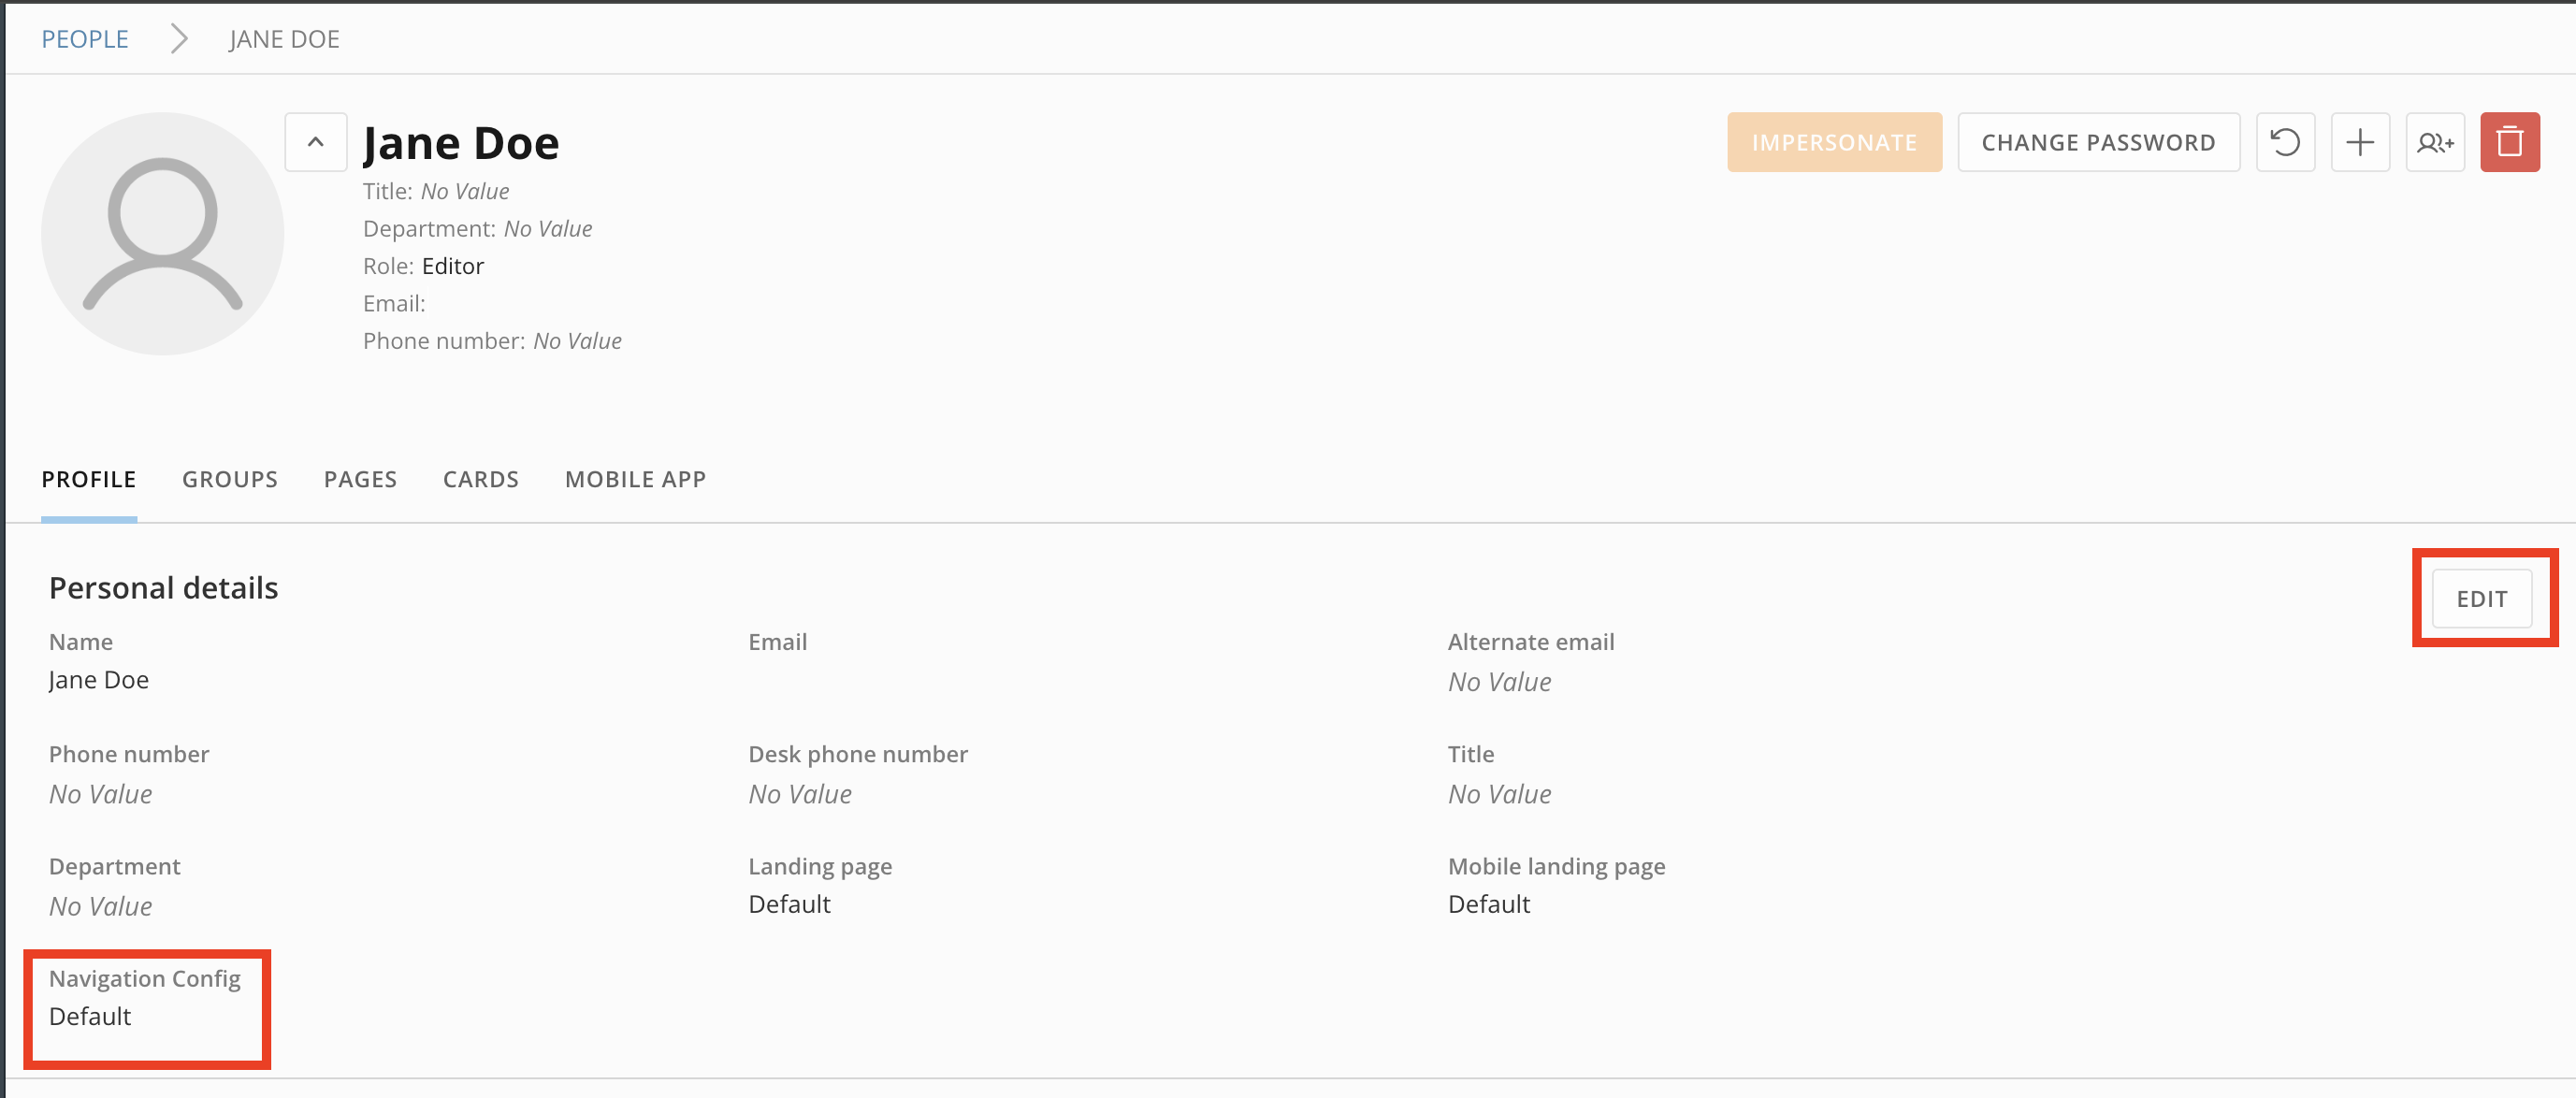2576x1098 pixels.
Task: Click the Department label in Personal details
Action: [x=115, y=866]
